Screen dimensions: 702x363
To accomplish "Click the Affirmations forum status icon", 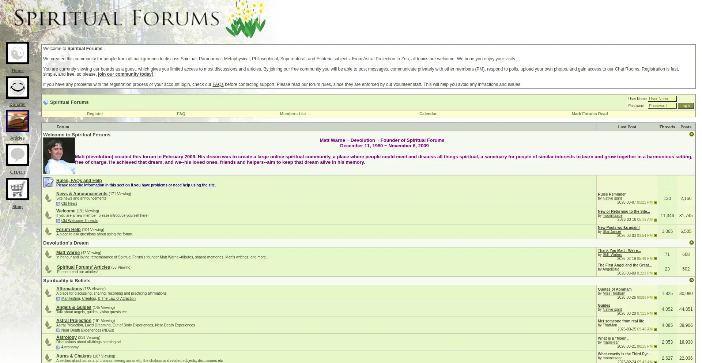I will coord(48,293).
